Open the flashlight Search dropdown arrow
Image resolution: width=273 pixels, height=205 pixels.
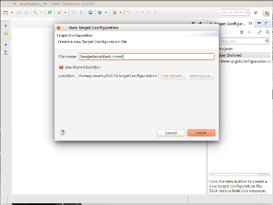point(65,12)
